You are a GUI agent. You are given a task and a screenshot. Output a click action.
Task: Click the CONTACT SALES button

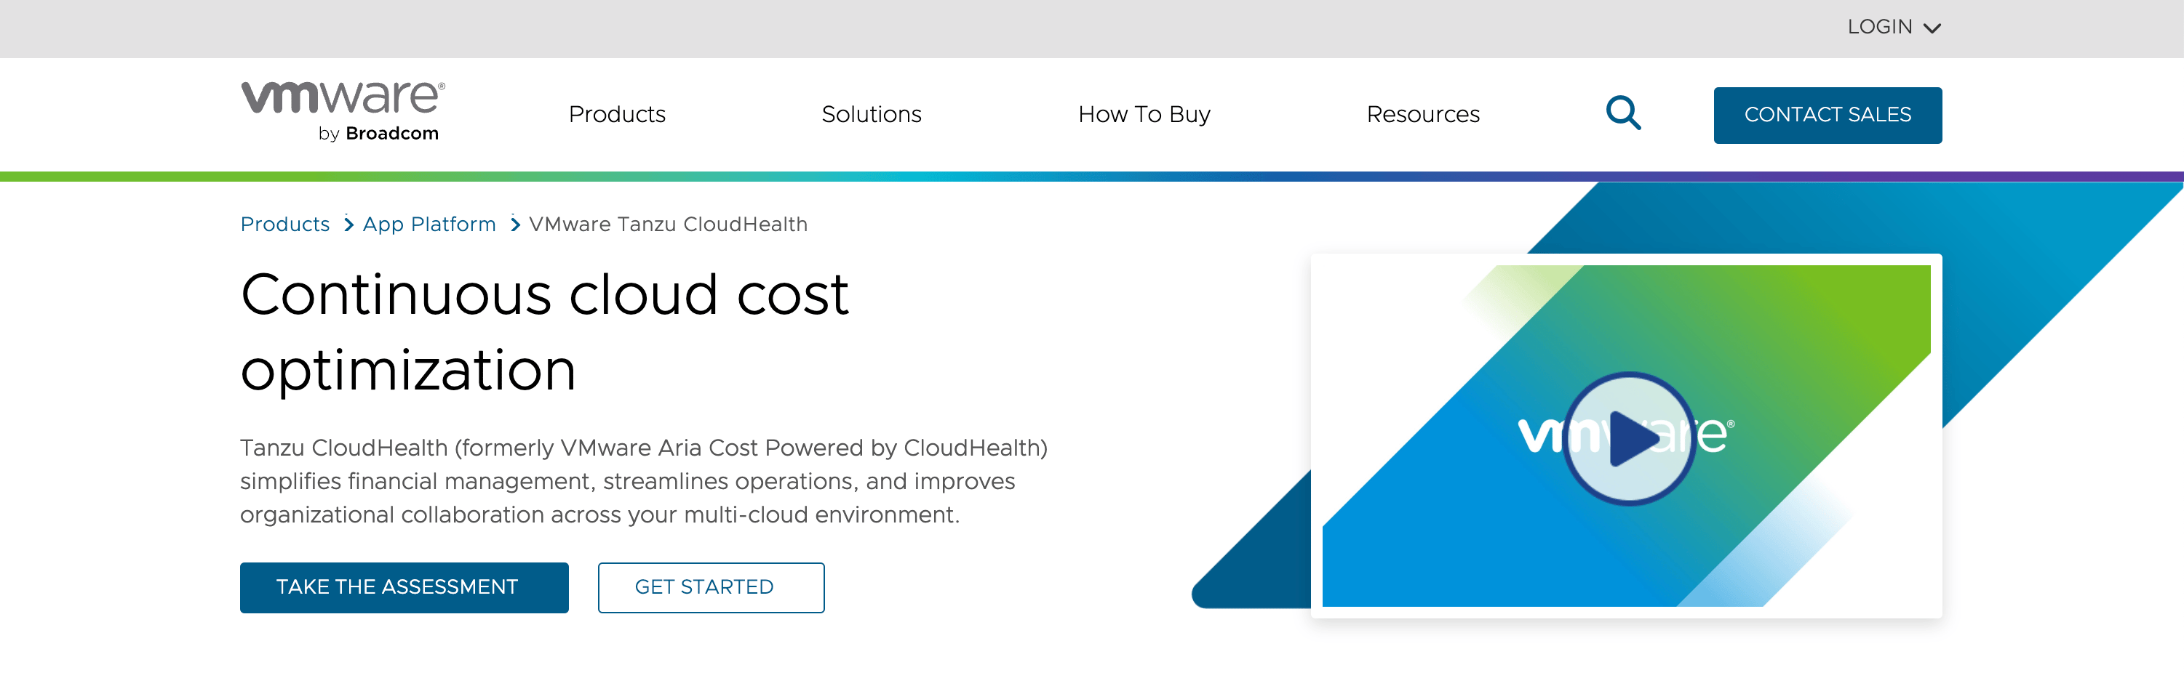1828,115
